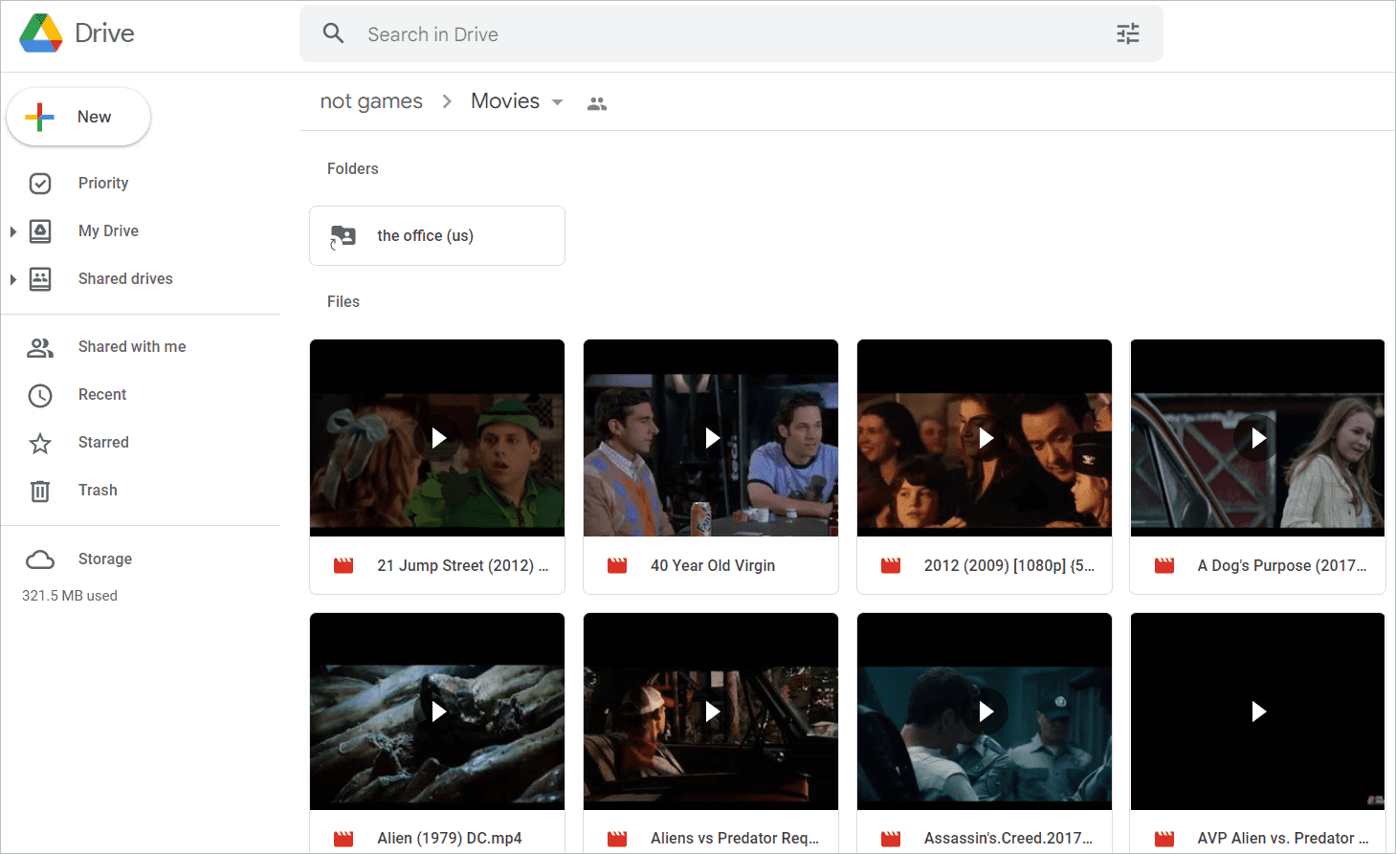Play the AVP Alien vs. Predator preview
Image resolution: width=1396 pixels, height=854 pixels.
point(1259,712)
